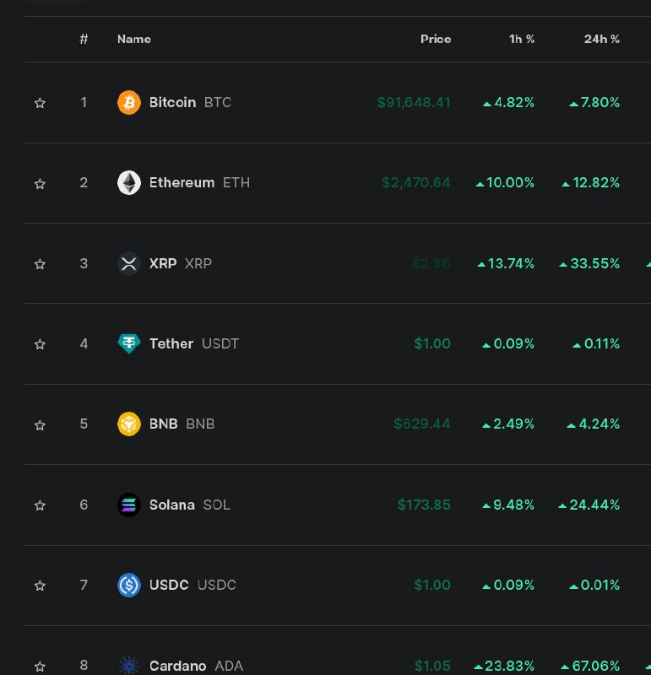The height and width of the screenshot is (675, 651).
Task: Sort by the Name column header
Action: tap(134, 39)
